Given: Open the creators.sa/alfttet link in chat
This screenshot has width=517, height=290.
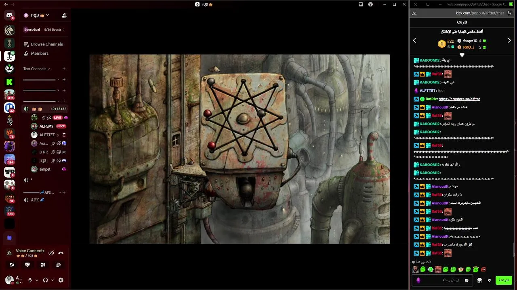Looking at the screenshot, I should click(x=459, y=99).
